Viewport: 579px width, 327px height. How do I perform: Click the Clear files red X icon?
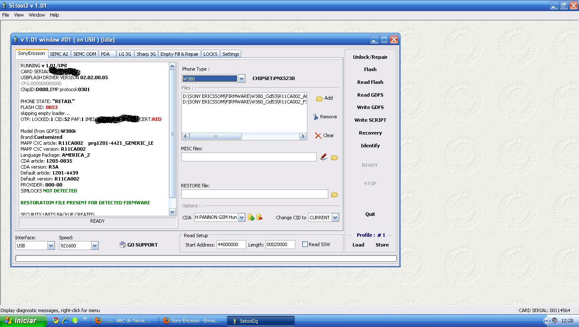click(x=318, y=135)
